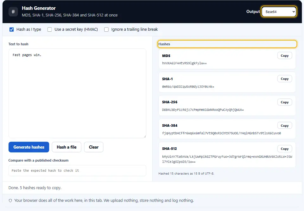
Task: Tick Ignore a trailing line break
Action: point(106,29)
